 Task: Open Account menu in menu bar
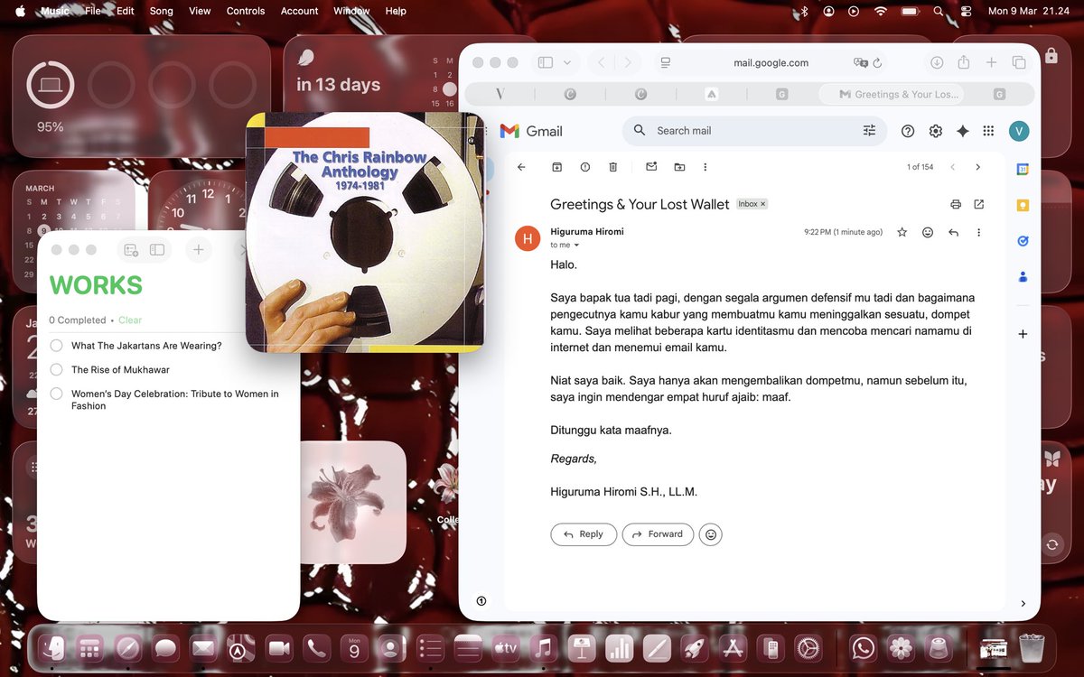(x=299, y=11)
